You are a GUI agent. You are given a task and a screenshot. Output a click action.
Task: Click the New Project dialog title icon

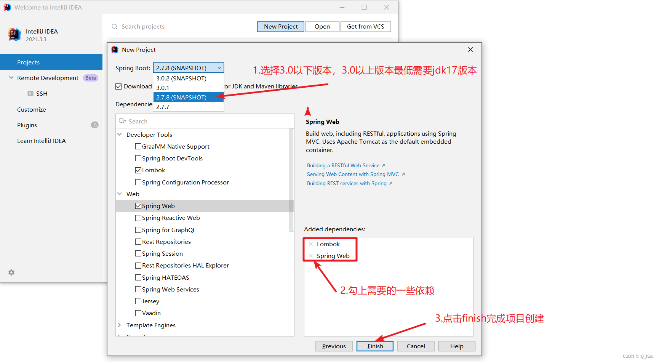(x=115, y=50)
